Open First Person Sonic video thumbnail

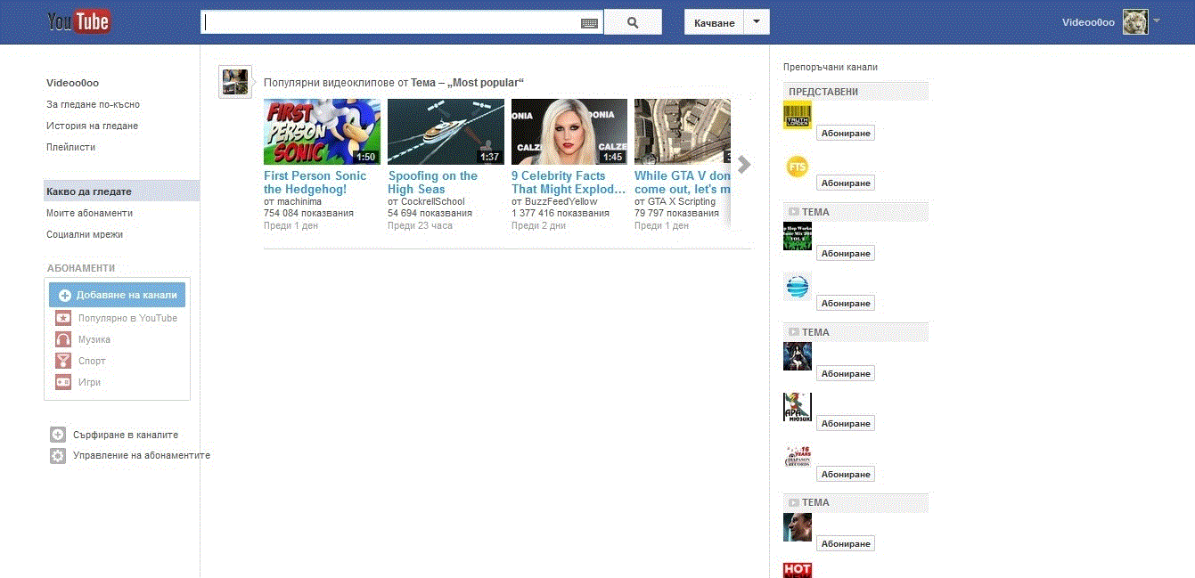click(322, 132)
